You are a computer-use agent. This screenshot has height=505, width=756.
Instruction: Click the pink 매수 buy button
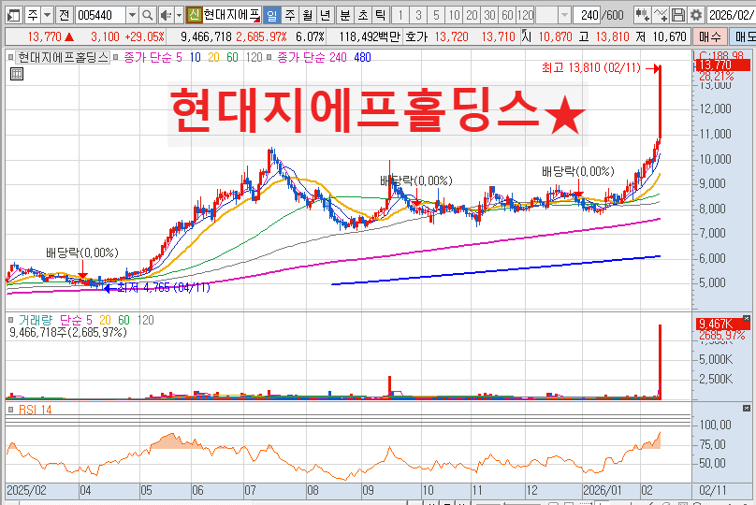click(x=710, y=36)
